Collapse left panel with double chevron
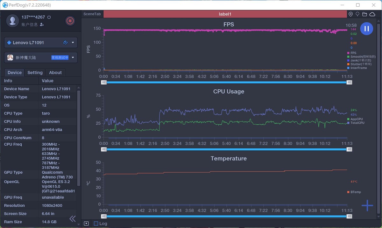Image resolution: width=382 pixels, height=228 pixels. coord(73,218)
